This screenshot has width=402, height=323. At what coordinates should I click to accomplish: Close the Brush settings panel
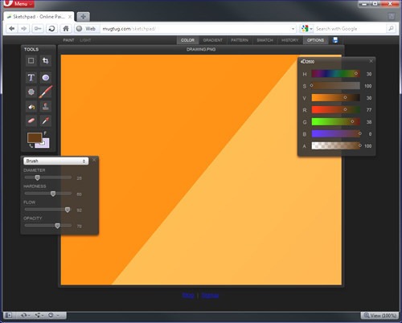click(x=94, y=160)
